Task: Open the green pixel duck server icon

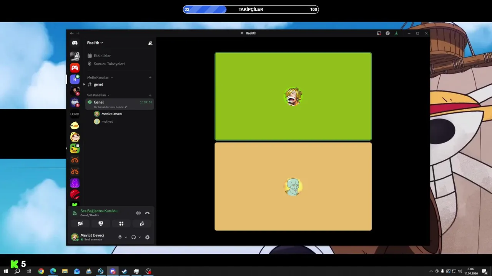Action: pos(75,148)
